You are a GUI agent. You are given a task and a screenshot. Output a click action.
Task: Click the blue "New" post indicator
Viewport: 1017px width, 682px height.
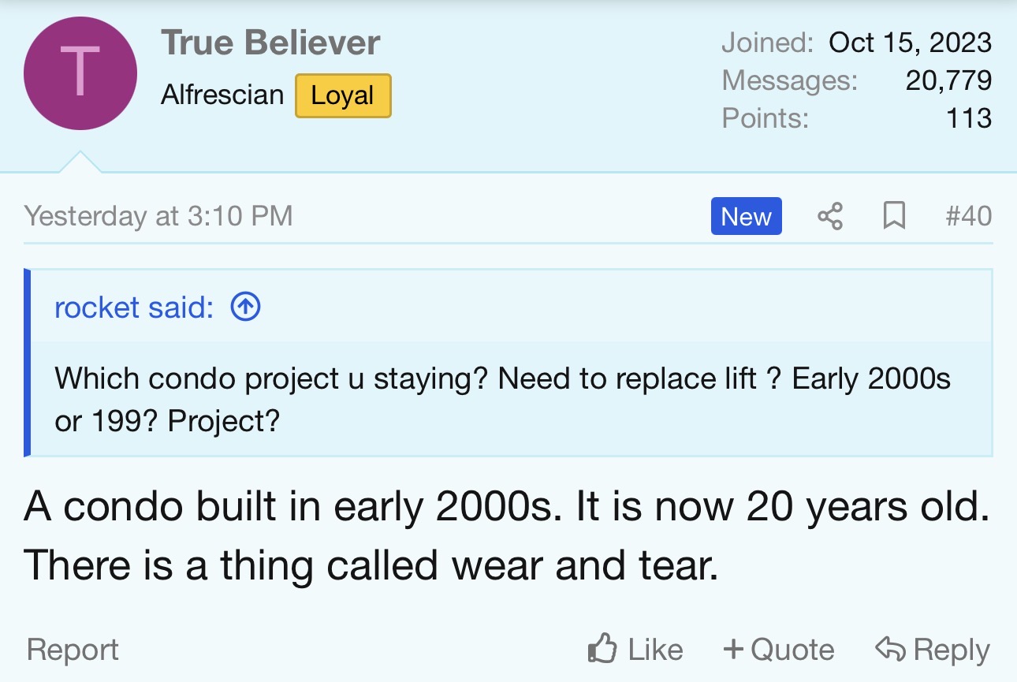tap(746, 216)
